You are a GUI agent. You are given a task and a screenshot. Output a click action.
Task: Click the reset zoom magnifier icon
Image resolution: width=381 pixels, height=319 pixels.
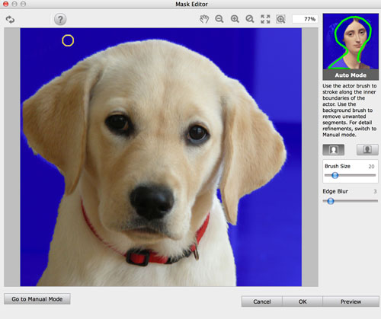(250, 19)
